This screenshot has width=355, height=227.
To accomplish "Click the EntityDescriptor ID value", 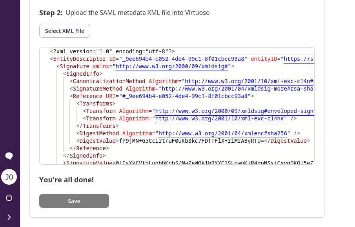I will coord(184,59).
